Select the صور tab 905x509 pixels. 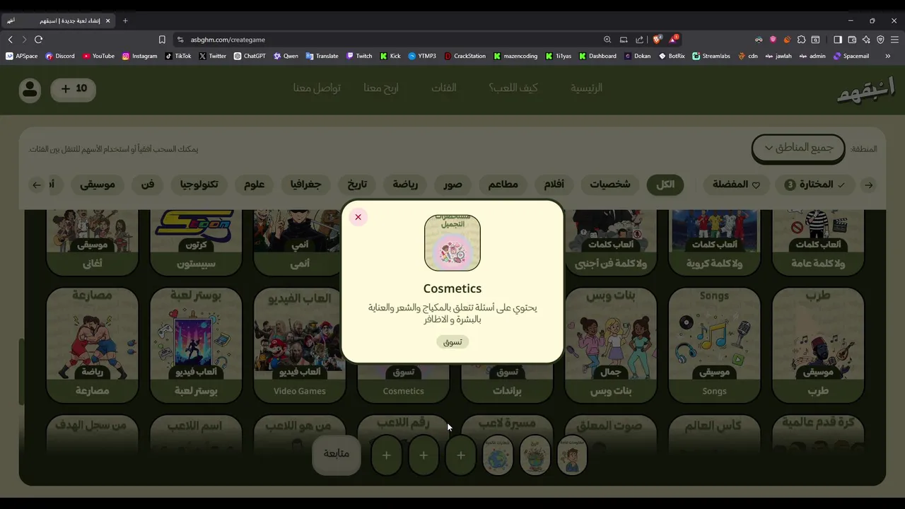[453, 185]
